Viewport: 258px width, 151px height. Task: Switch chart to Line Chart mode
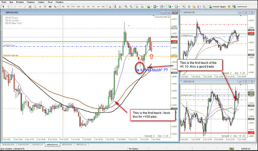coord(120,7)
